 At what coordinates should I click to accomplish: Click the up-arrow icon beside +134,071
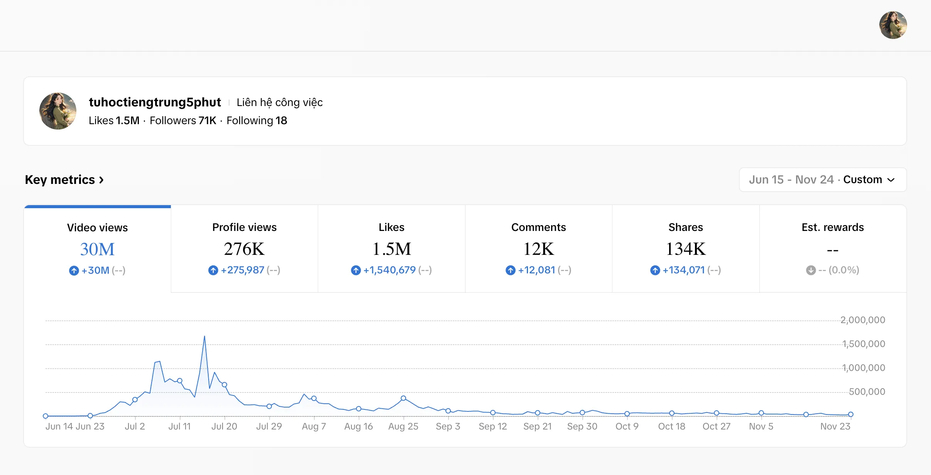coord(655,270)
